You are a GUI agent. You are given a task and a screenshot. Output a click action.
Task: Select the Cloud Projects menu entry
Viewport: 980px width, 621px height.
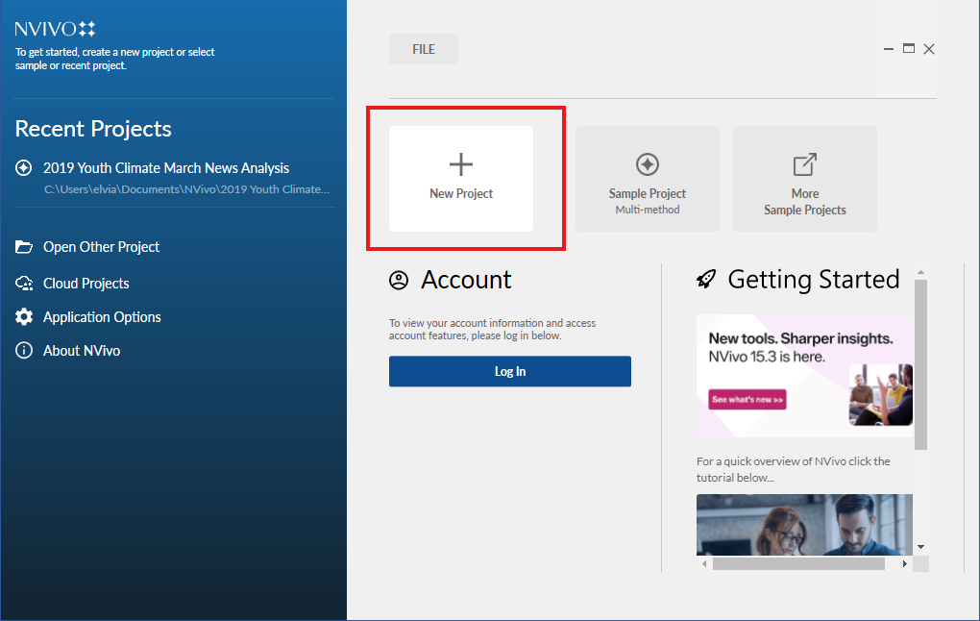click(x=86, y=284)
